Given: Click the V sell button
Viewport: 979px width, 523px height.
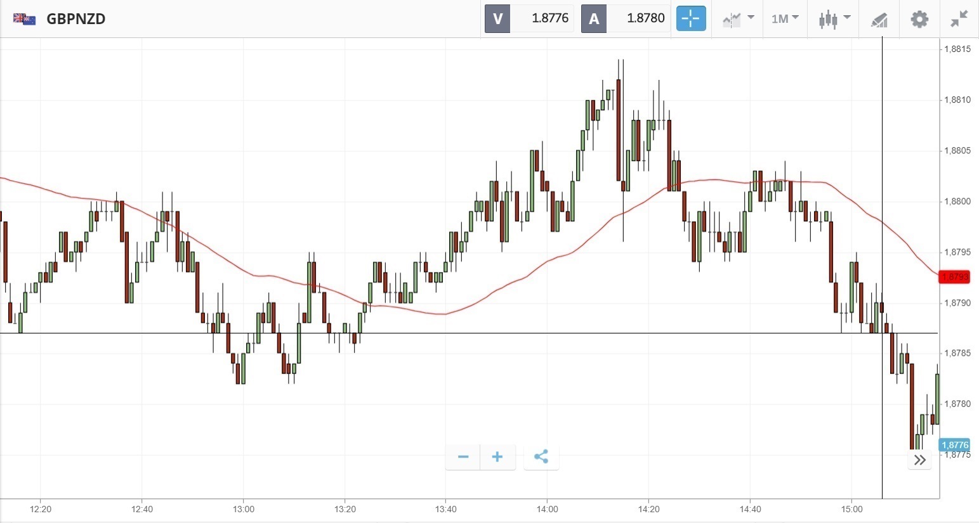Looking at the screenshot, I should tap(497, 18).
